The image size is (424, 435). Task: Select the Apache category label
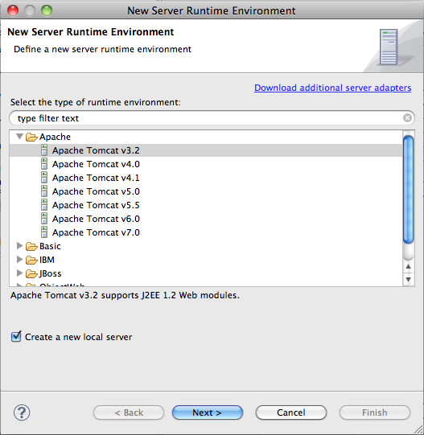(x=55, y=137)
